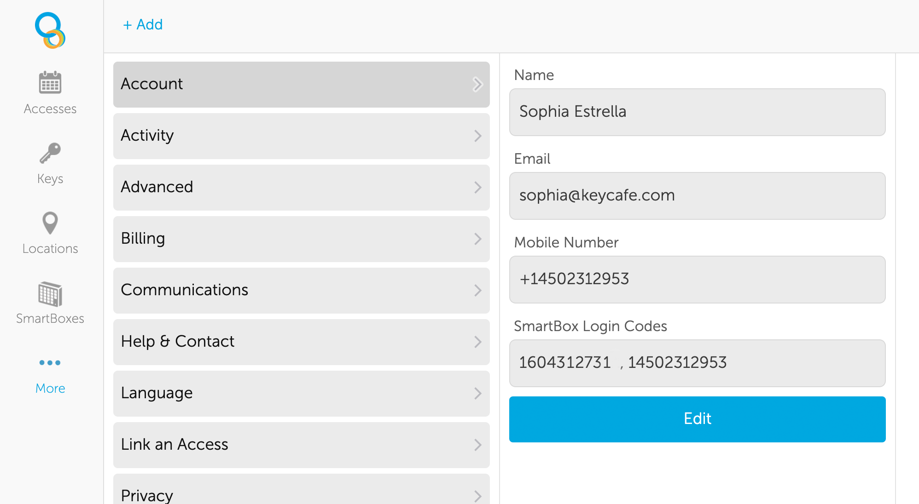Expand the Privacy settings chevron
The width and height of the screenshot is (919, 504).
point(477,496)
